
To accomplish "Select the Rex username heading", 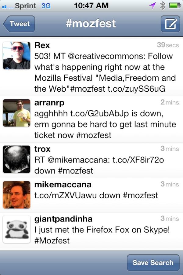I will click(x=42, y=45).
